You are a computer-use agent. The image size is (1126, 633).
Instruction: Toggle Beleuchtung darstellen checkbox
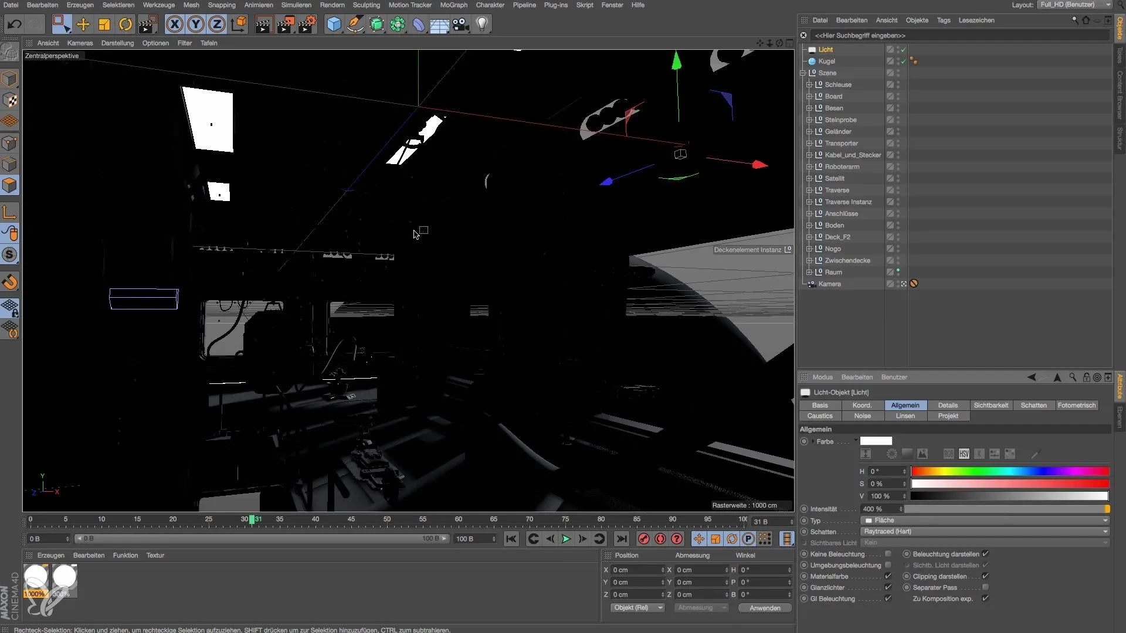(985, 554)
